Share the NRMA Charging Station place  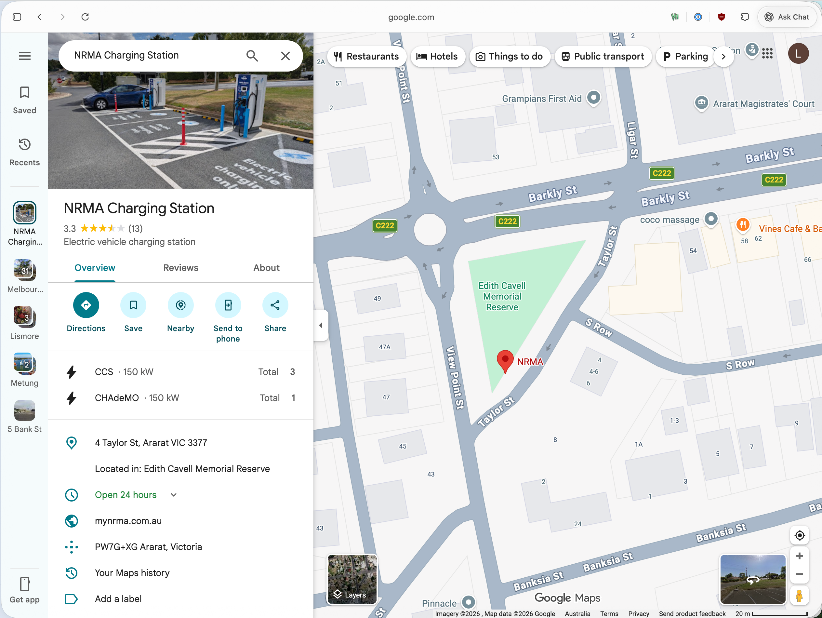(275, 313)
